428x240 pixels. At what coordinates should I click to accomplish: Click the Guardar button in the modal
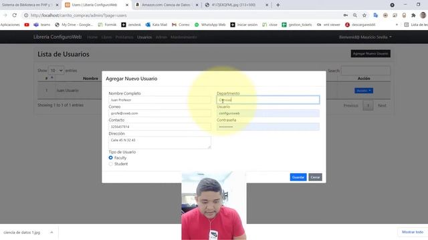tap(298, 177)
